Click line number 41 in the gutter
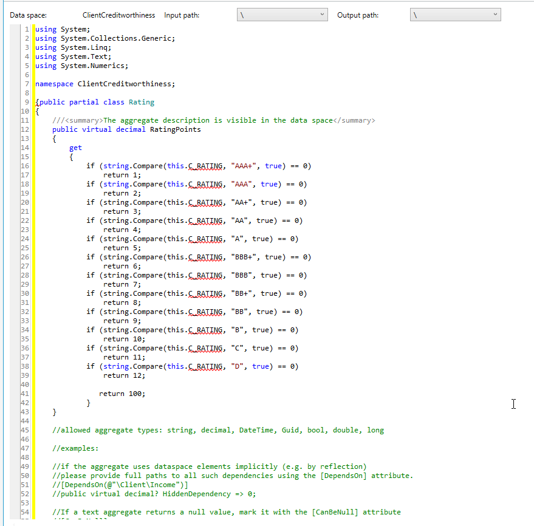The width and height of the screenshot is (534, 526). click(x=25, y=394)
